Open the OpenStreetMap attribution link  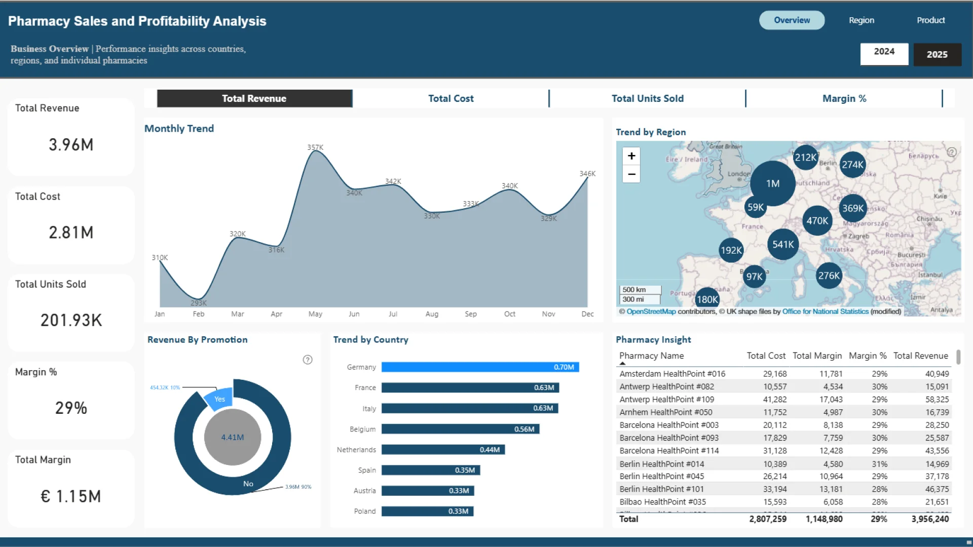[x=651, y=311]
